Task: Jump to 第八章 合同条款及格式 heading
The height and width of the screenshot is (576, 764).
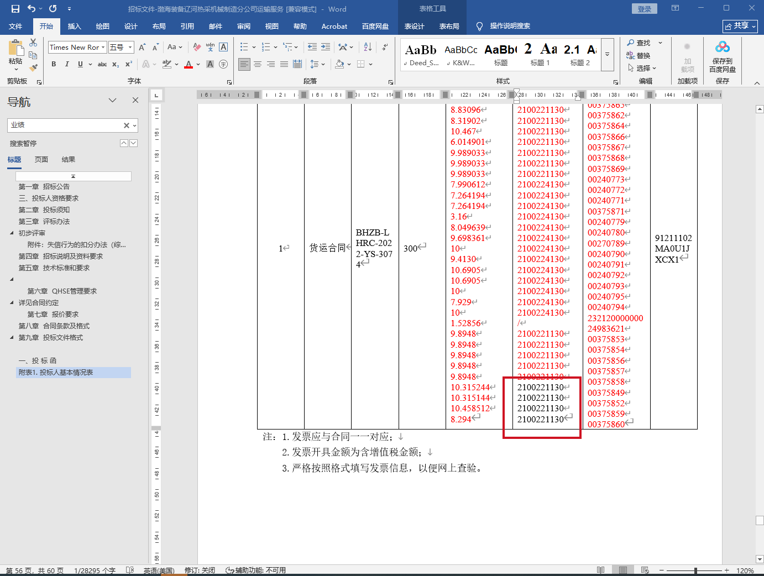Action: coord(54,326)
